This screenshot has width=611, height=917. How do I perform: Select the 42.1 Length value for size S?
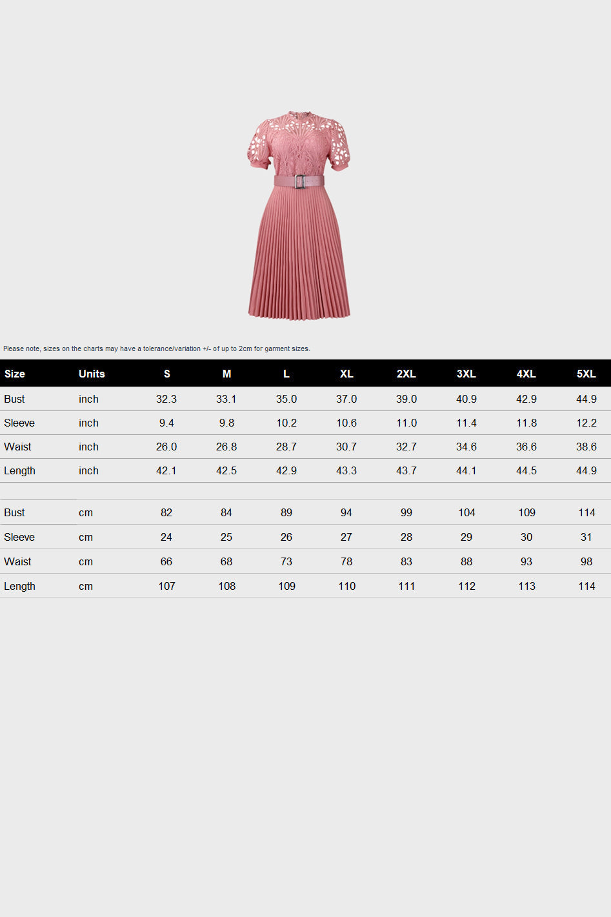coord(166,470)
